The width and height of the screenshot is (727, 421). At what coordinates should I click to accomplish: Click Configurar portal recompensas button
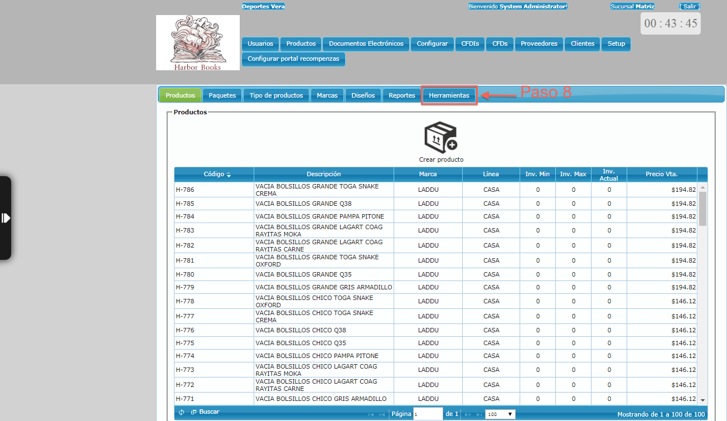point(293,59)
